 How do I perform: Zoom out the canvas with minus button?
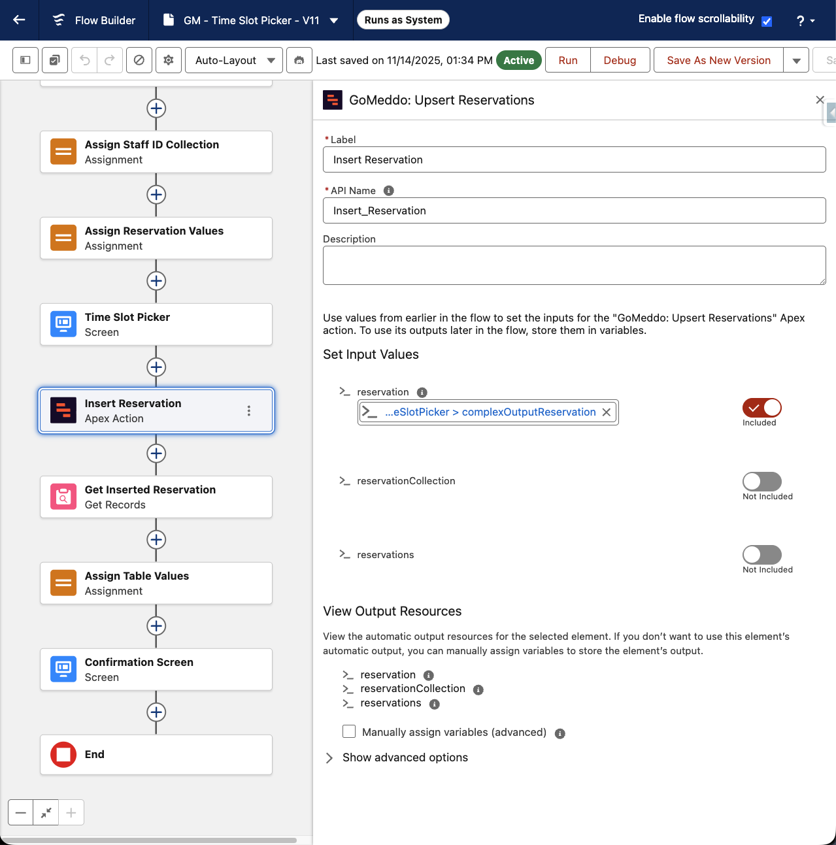click(21, 812)
